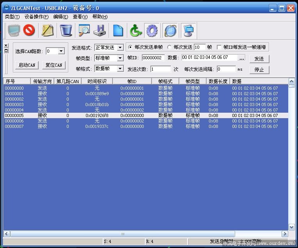This screenshot has width=298, height=248.
Task: Select row with 序号 00000007
Action: [x=146, y=126]
